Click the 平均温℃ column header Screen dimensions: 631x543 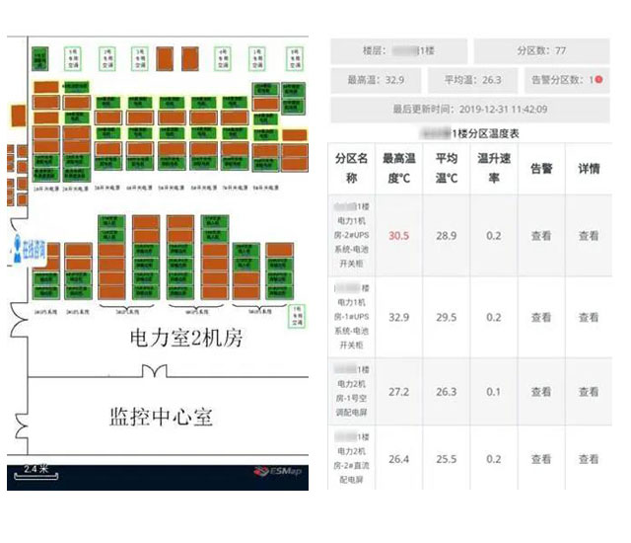click(x=447, y=169)
